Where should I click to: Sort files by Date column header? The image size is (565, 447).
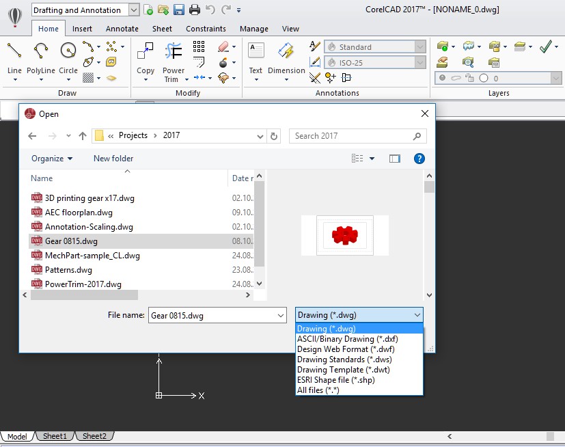[242, 178]
